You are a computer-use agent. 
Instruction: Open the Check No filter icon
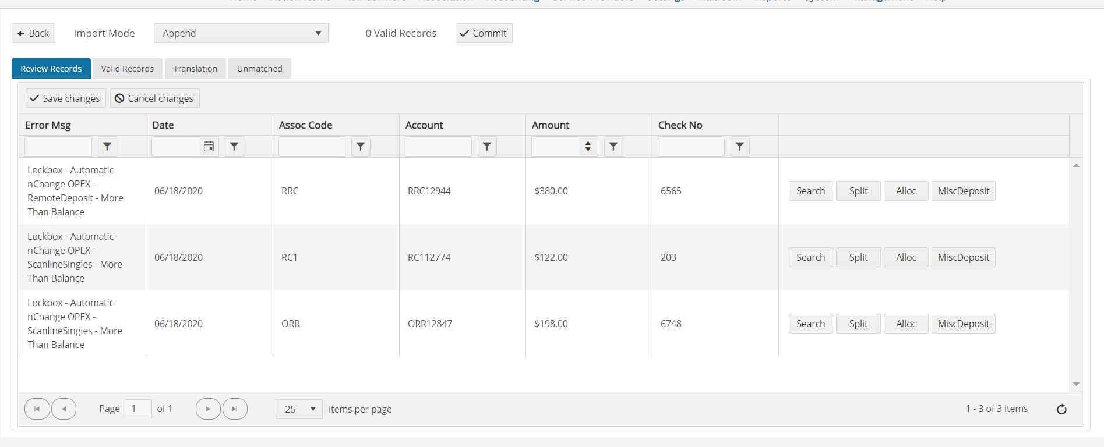coord(740,147)
